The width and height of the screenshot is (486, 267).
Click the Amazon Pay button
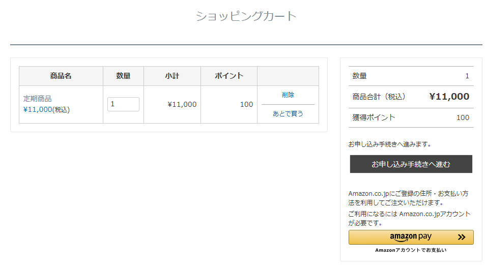(411, 237)
